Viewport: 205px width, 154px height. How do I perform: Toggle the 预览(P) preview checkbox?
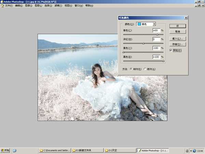(171, 50)
